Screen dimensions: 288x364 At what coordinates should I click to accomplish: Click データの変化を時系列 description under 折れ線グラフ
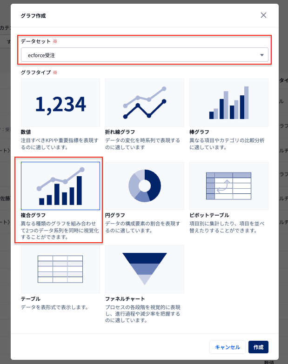[143, 144]
